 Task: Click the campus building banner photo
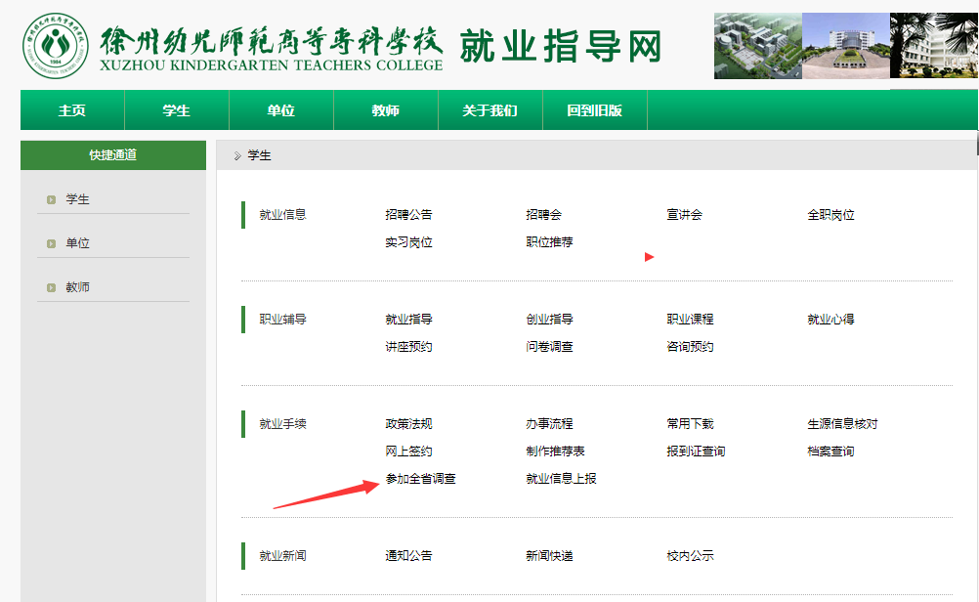coord(845,46)
